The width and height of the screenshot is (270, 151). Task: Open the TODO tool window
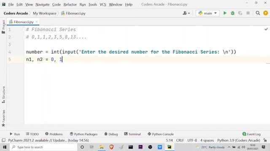[x=32, y=134]
